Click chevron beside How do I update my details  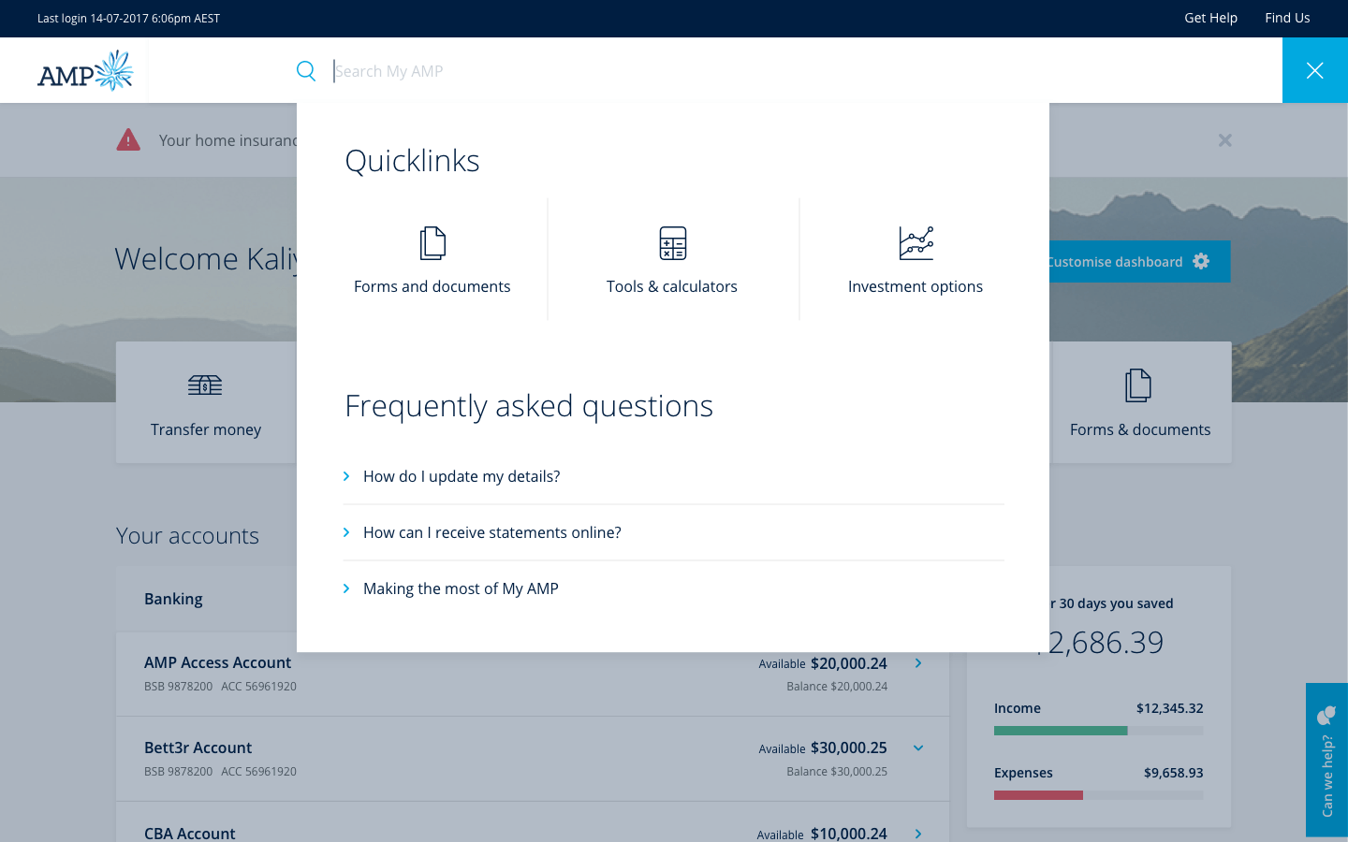346,476
